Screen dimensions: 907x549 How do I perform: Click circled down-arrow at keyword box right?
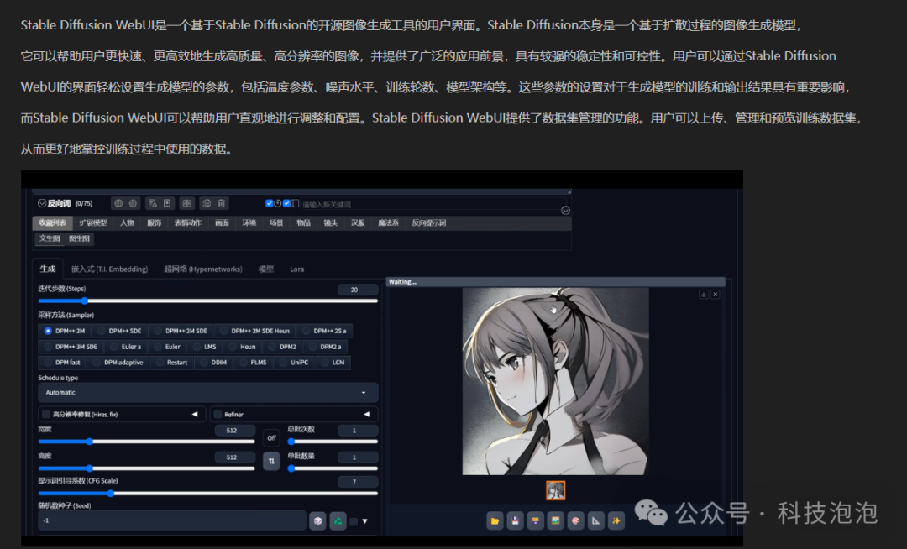point(566,211)
